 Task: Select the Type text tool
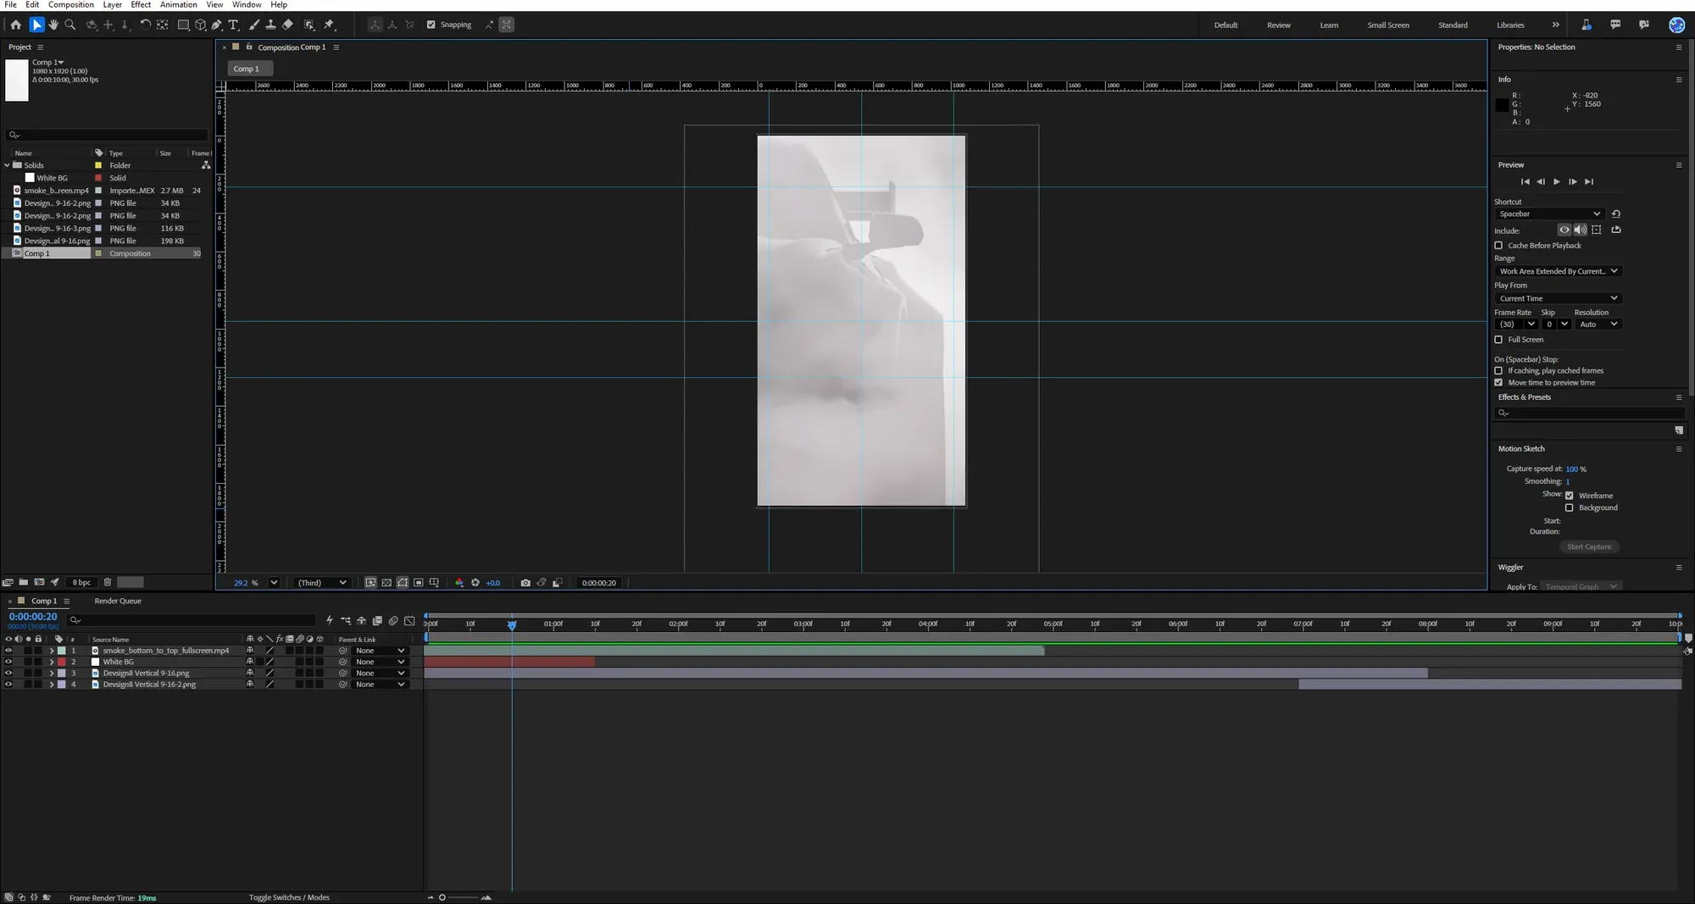(234, 25)
